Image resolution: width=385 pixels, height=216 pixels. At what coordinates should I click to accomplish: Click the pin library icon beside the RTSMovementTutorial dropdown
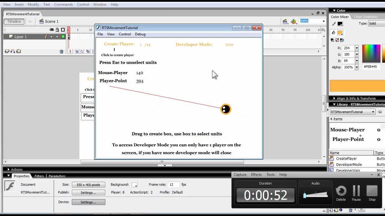(380, 112)
